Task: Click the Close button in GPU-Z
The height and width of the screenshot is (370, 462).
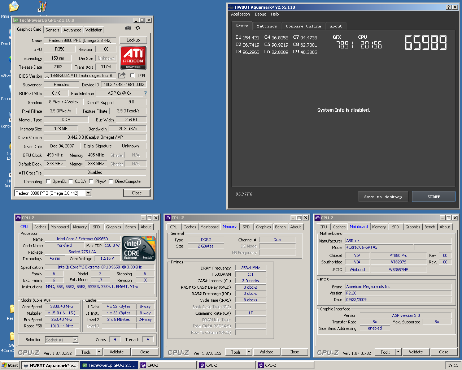Action: click(x=137, y=193)
